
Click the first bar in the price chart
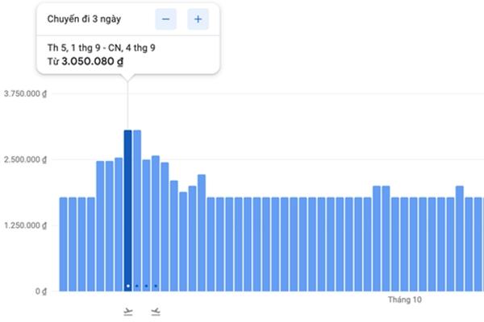coord(63,243)
